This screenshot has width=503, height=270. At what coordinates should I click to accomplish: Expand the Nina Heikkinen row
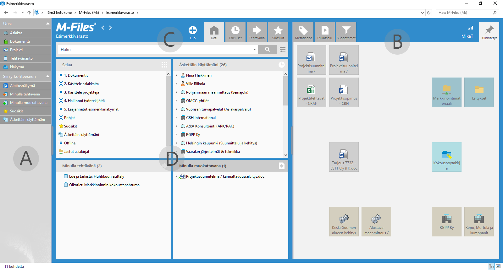(176, 75)
